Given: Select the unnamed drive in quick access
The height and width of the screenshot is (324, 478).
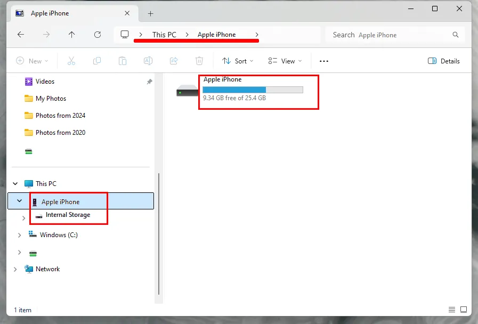Looking at the screenshot, I should tap(29, 151).
